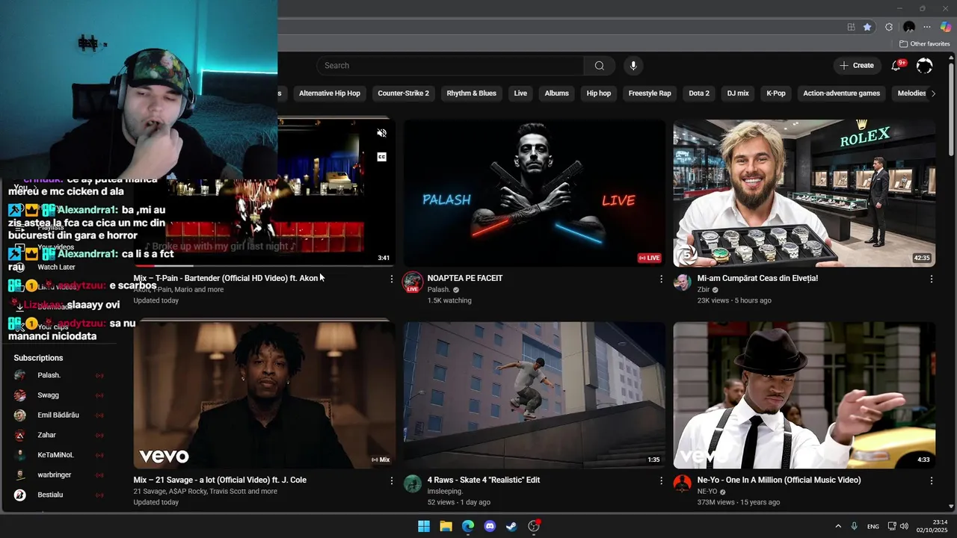The height and width of the screenshot is (538, 957).
Task: Select the Hip hop chip
Action: (599, 93)
